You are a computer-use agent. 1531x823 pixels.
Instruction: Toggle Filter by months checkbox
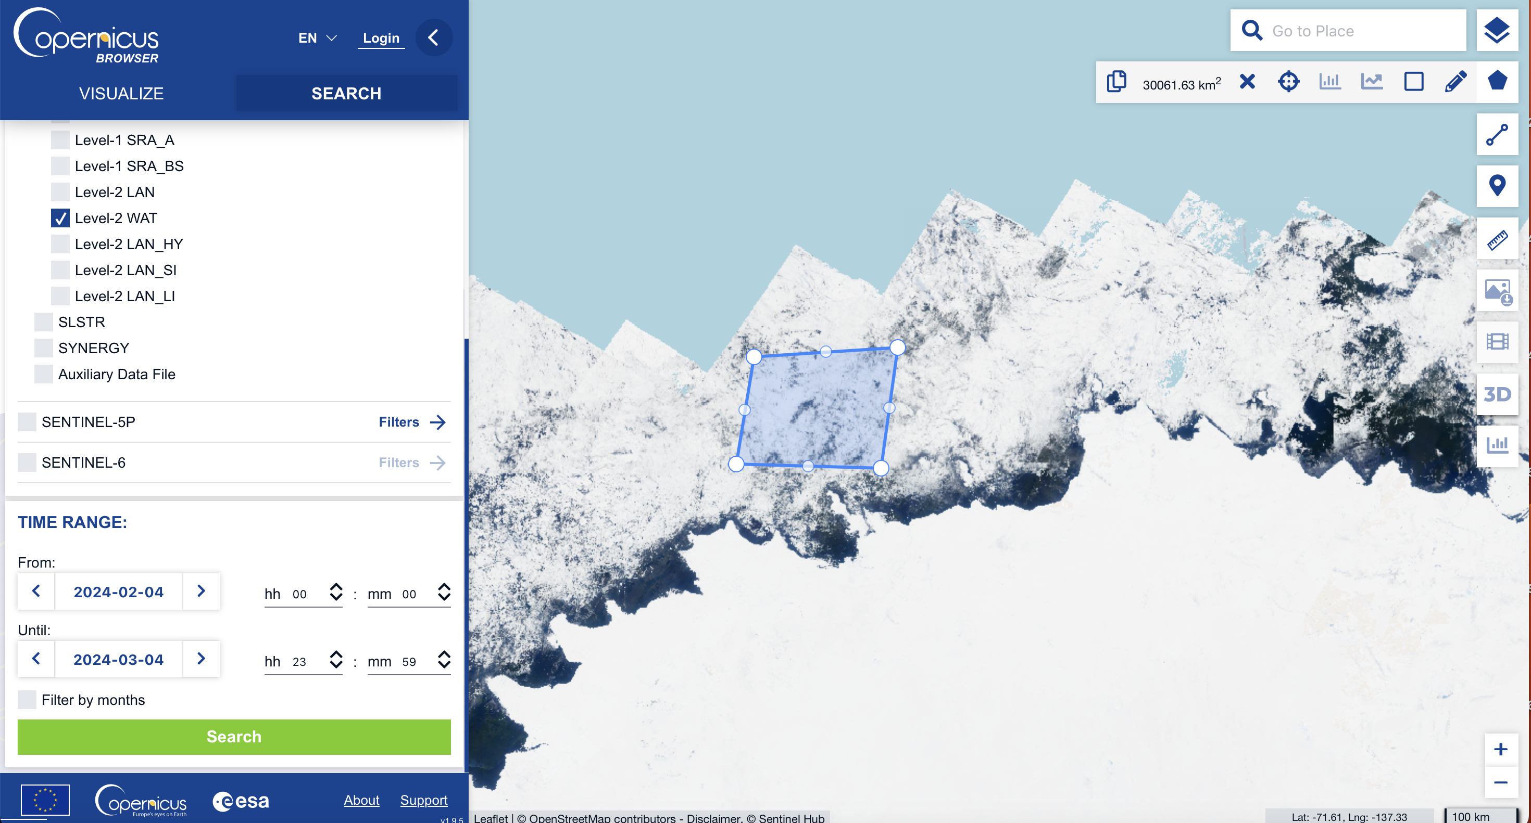pyautogui.click(x=27, y=700)
